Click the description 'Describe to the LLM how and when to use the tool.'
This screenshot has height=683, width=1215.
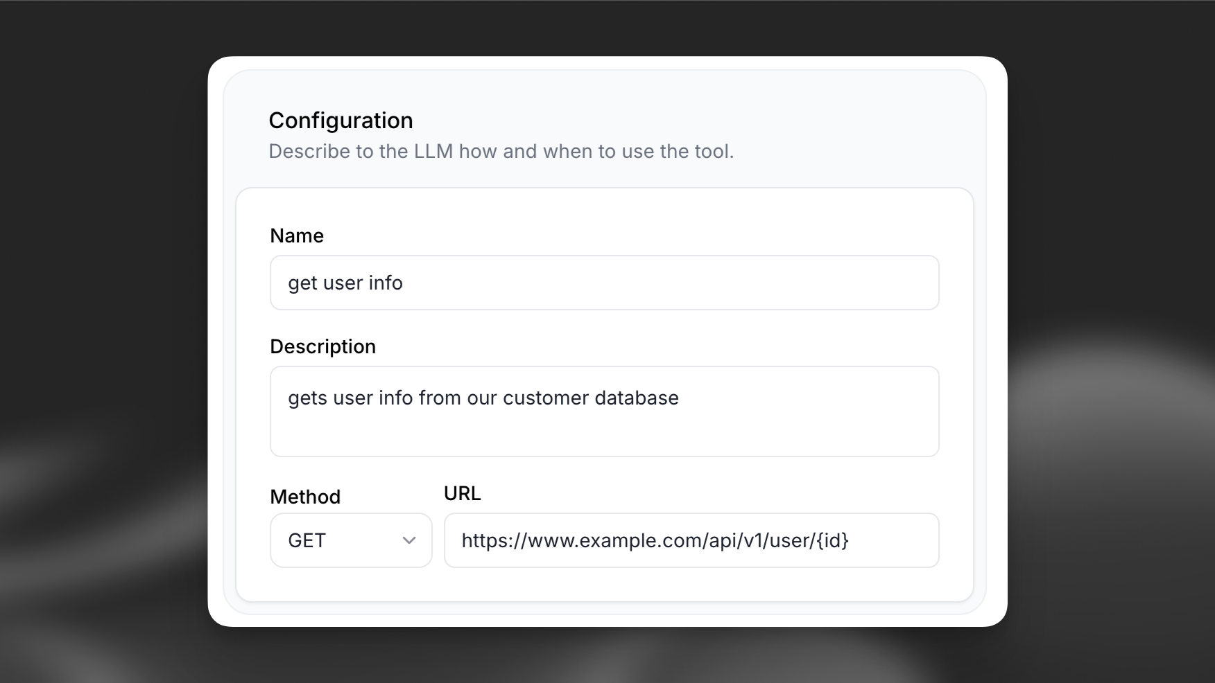(501, 151)
